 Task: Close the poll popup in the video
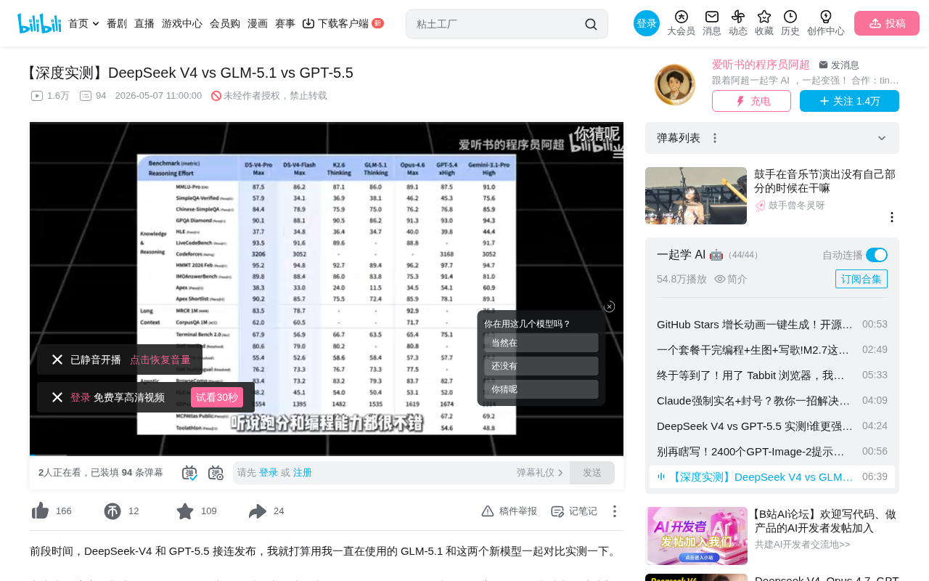pyautogui.click(x=610, y=306)
